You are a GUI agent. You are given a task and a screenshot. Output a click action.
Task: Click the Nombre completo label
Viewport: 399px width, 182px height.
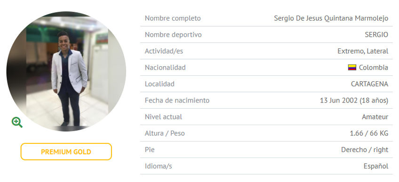pos(173,18)
